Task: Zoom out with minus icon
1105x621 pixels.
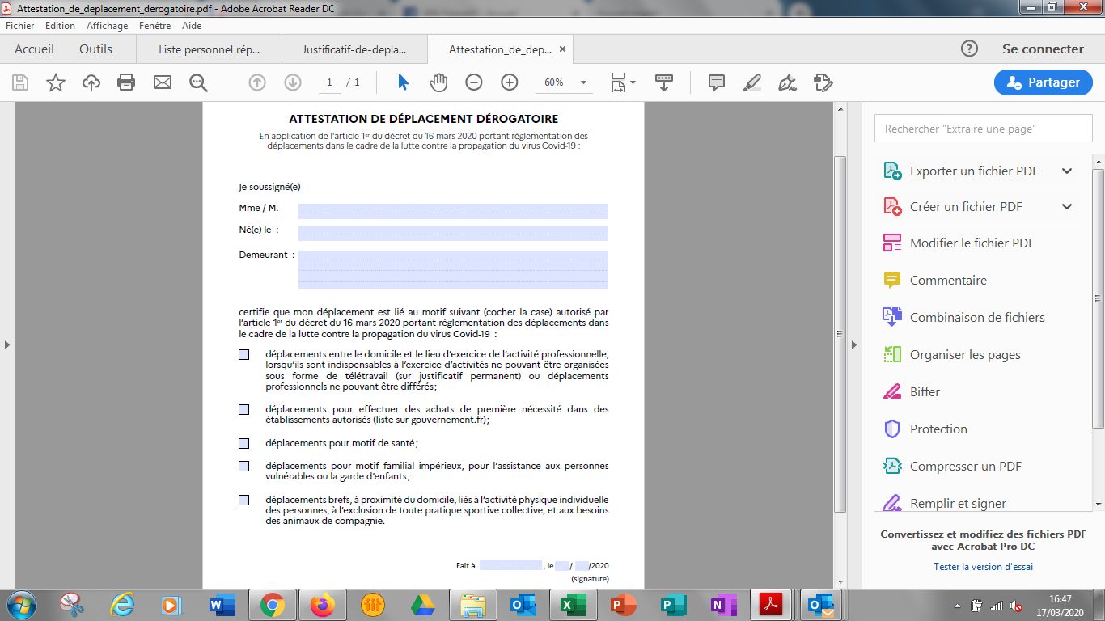Action: [x=474, y=82]
